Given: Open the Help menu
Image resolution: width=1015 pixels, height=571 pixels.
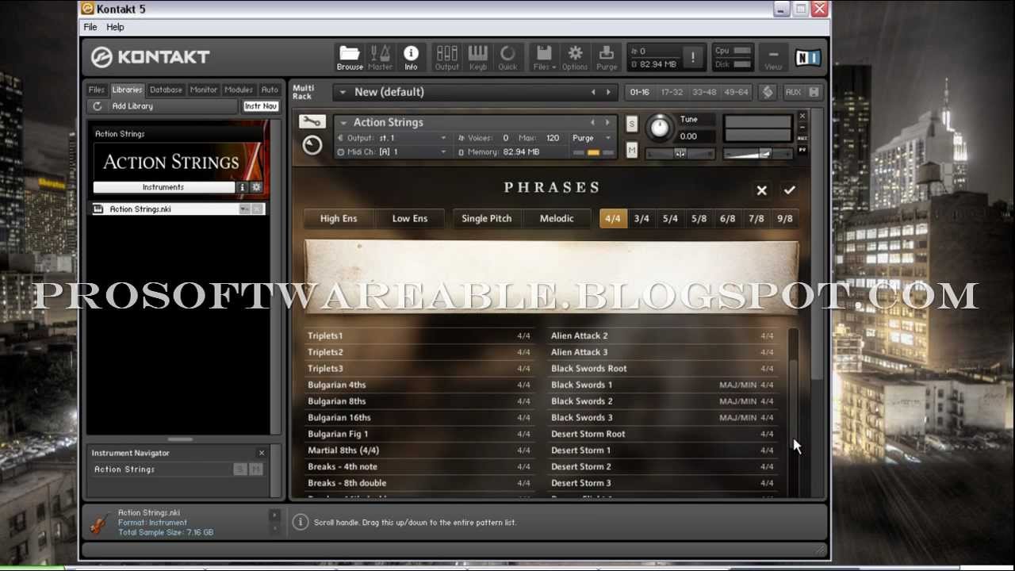Looking at the screenshot, I should pyautogui.click(x=115, y=27).
